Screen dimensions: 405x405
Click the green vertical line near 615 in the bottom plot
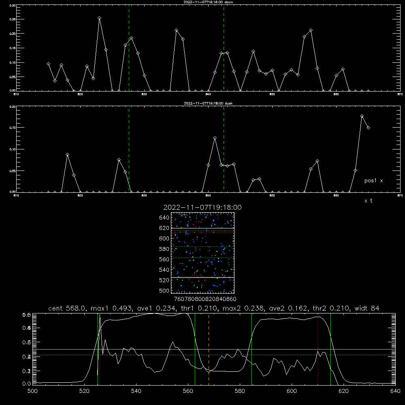pyautogui.click(x=330, y=349)
